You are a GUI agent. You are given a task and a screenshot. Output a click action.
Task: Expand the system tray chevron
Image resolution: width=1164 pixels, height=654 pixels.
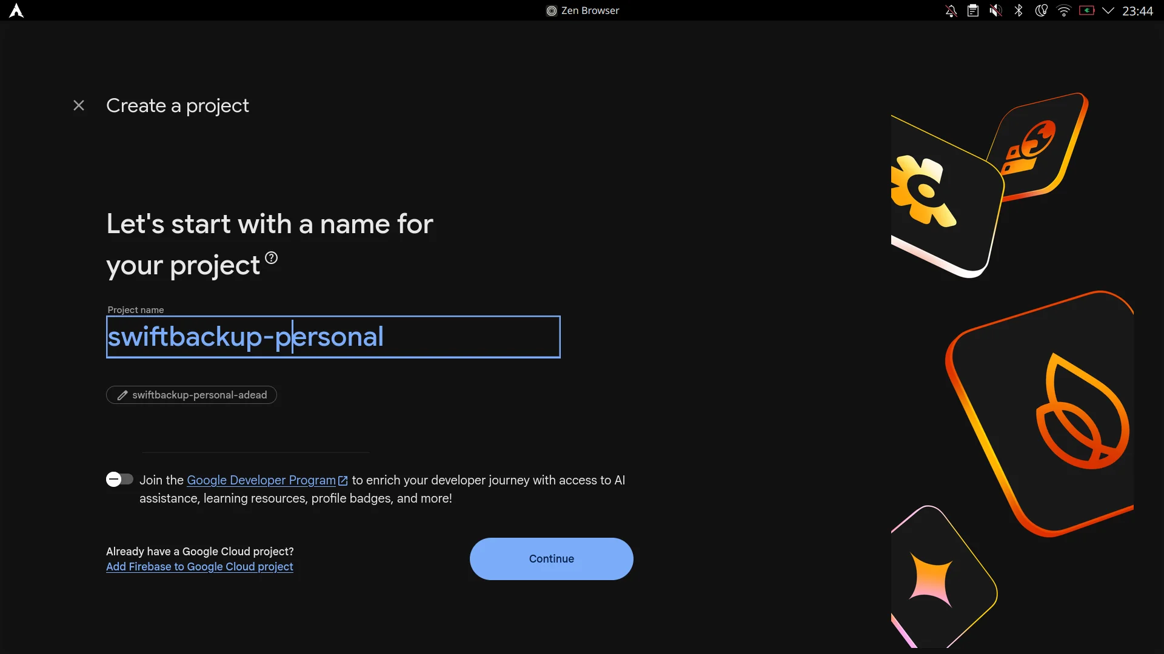click(x=1108, y=10)
